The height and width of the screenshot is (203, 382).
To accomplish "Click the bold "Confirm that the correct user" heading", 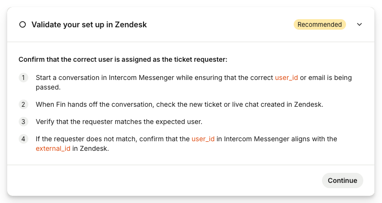I will click(122, 60).
